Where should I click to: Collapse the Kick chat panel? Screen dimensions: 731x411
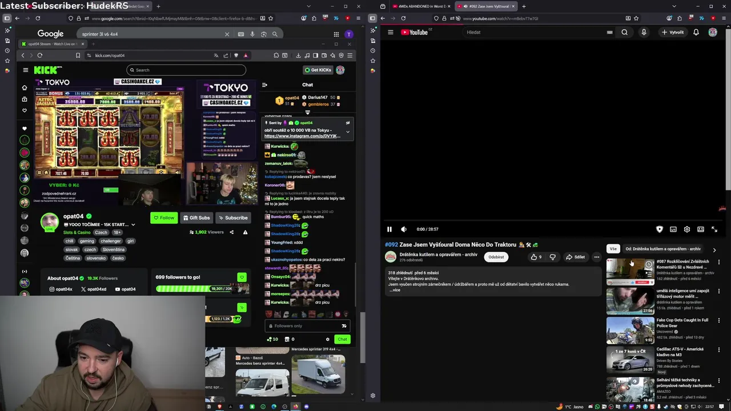tap(264, 84)
